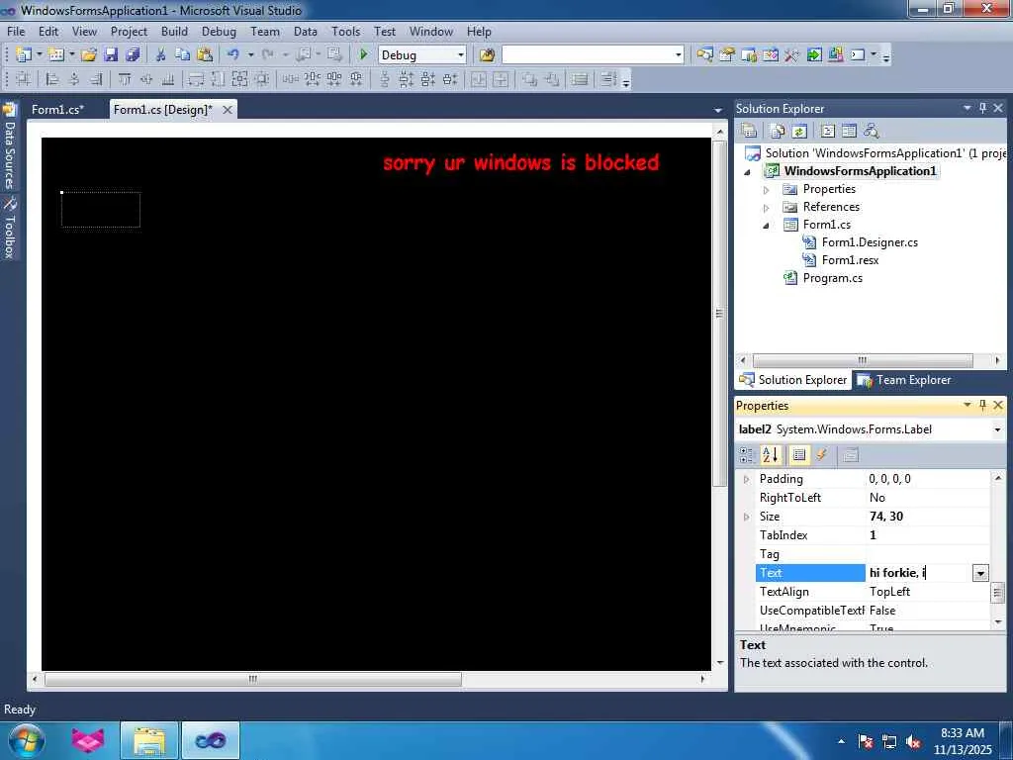Select Program.cs in Solution Explorer

(832, 278)
